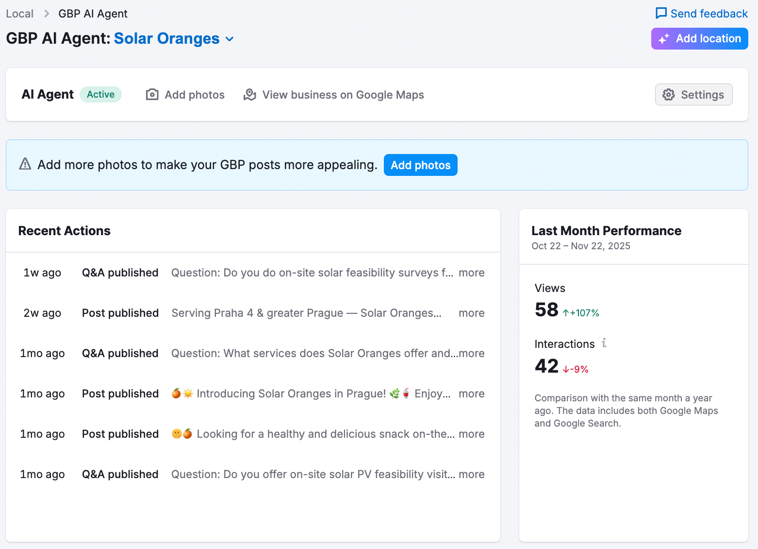Select the Local breadcrumb item
Screen dimensions: 758x549
(19, 13)
